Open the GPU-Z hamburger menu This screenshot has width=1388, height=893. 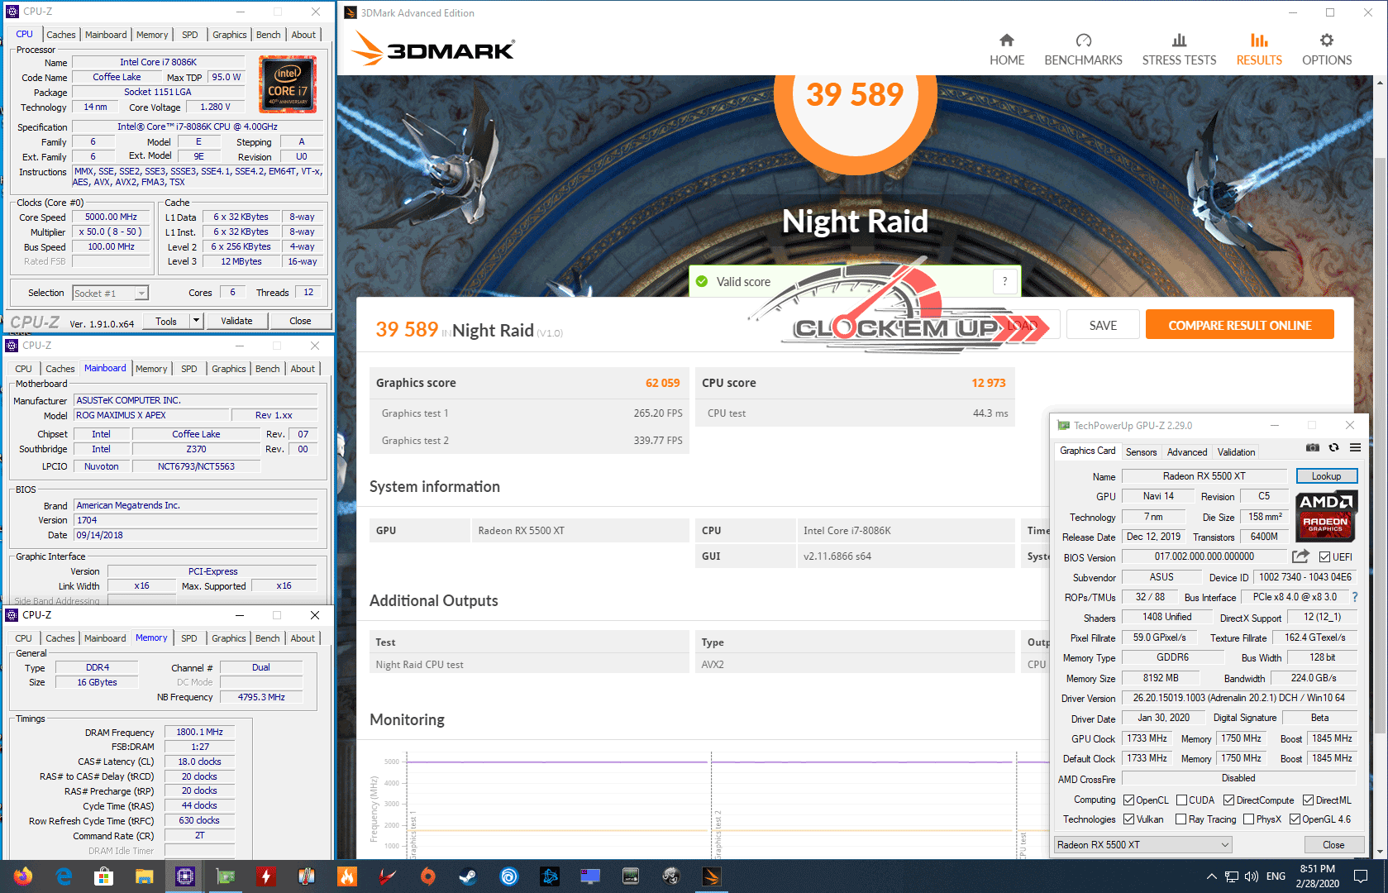tap(1355, 447)
